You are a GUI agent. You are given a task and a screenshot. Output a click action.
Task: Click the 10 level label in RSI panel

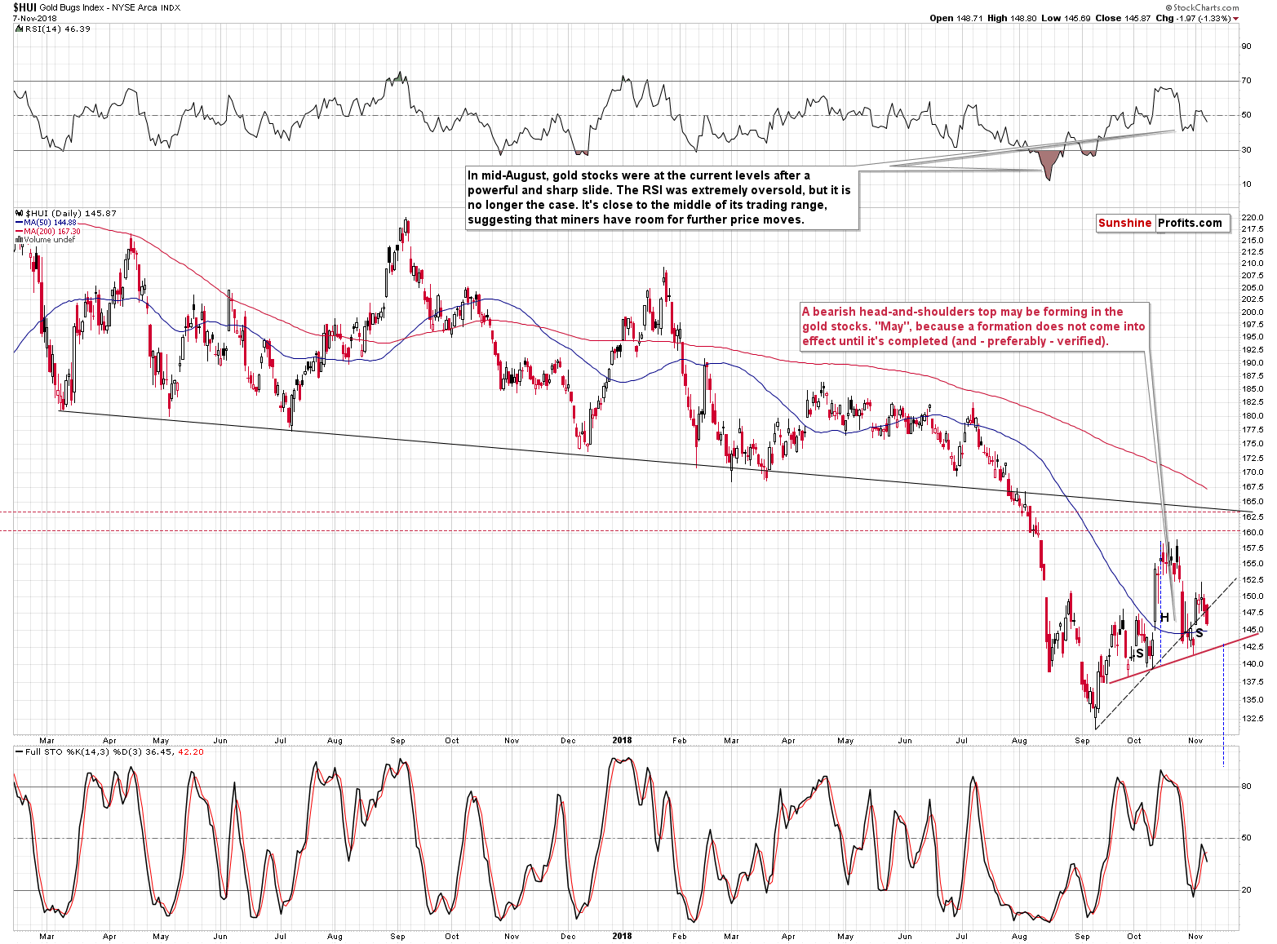(x=1246, y=184)
